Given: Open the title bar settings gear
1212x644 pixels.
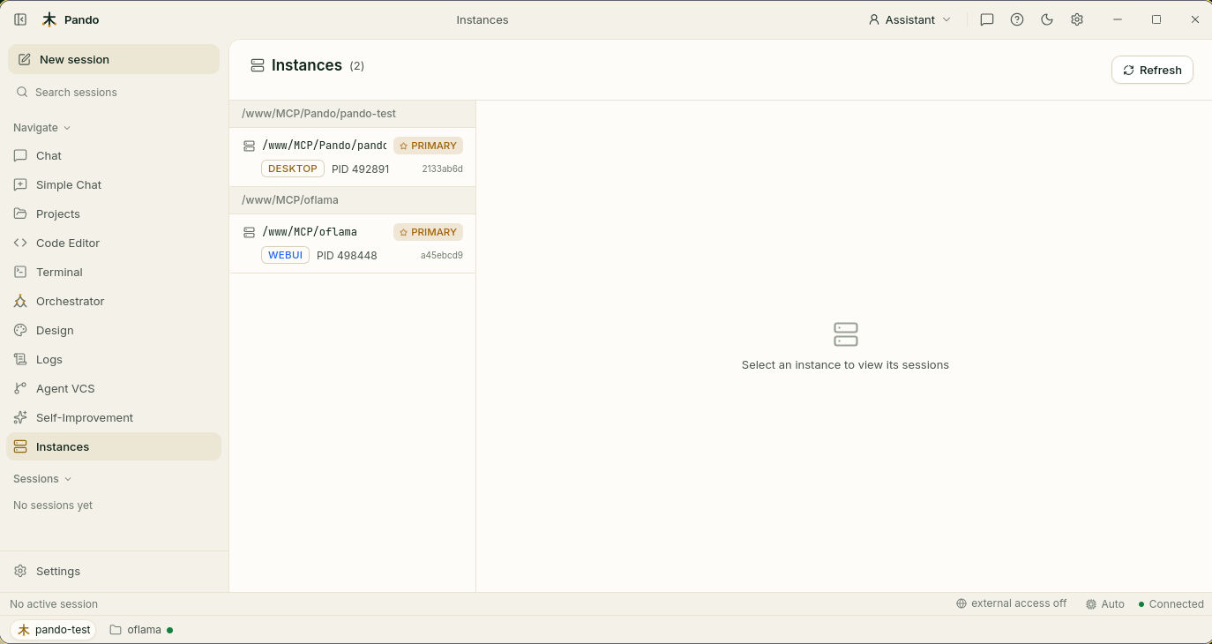Looking at the screenshot, I should click(x=1077, y=19).
